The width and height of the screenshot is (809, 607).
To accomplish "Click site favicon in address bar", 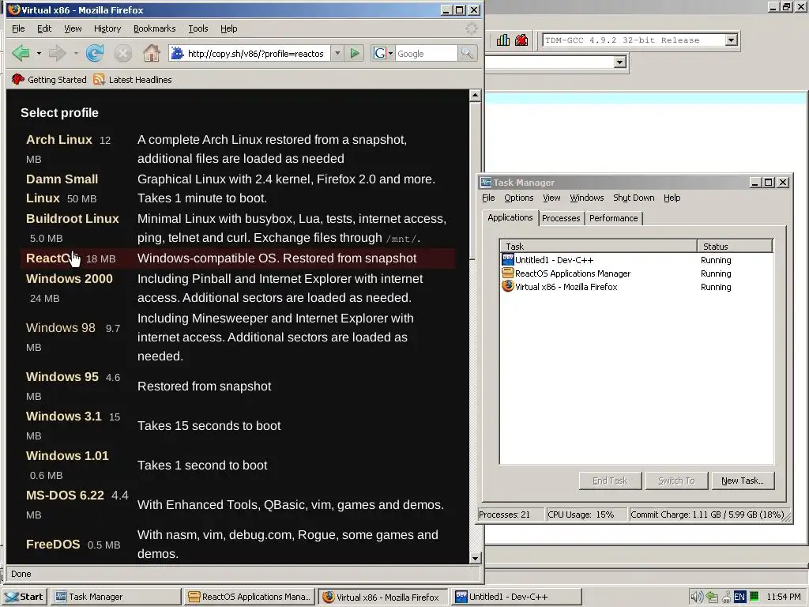I will pyautogui.click(x=178, y=53).
